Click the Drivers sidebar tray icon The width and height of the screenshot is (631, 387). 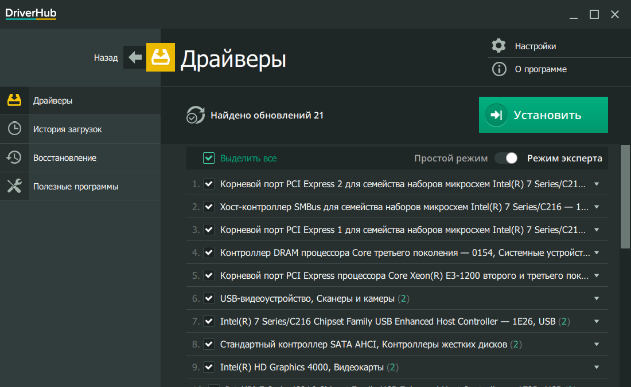[14, 100]
